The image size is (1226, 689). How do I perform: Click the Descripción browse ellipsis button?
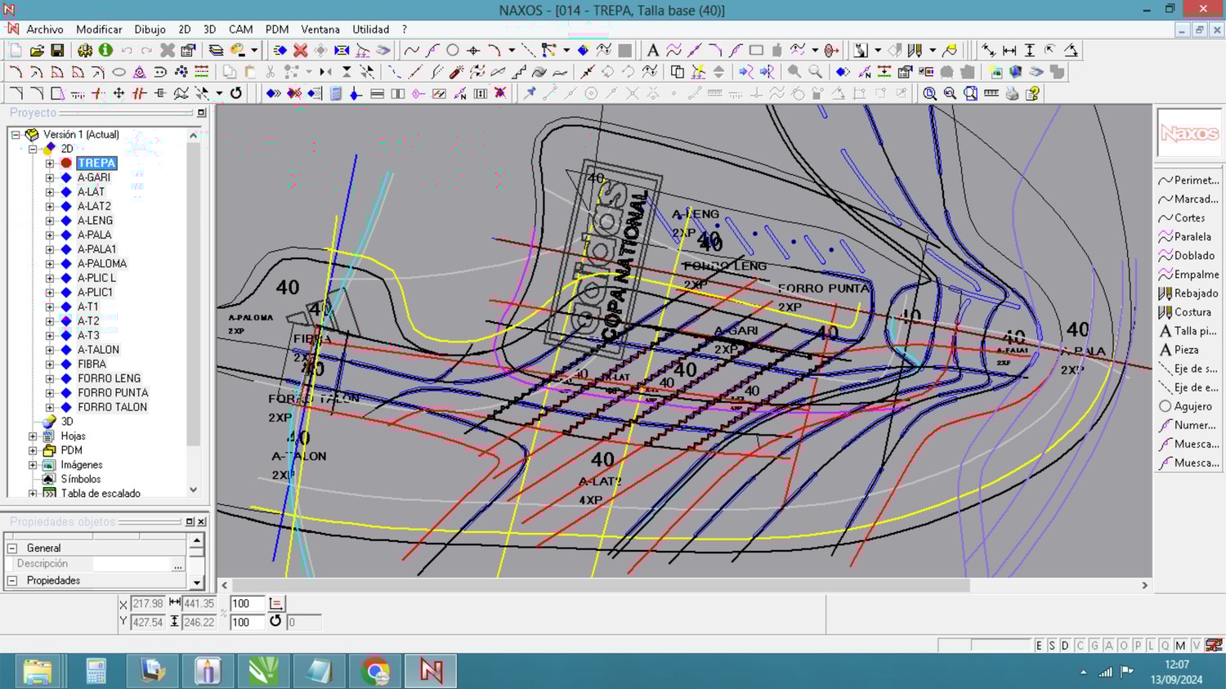pyautogui.click(x=177, y=565)
